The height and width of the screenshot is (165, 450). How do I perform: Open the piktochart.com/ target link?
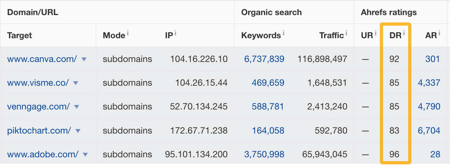point(39,131)
